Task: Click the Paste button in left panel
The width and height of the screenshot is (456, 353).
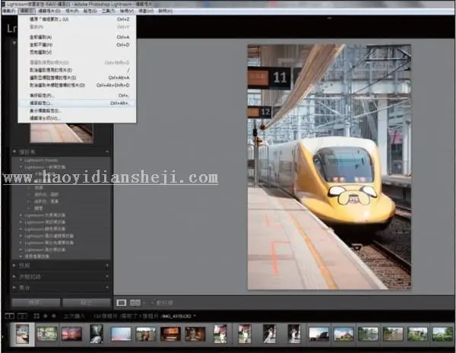Action: pyautogui.click(x=87, y=303)
